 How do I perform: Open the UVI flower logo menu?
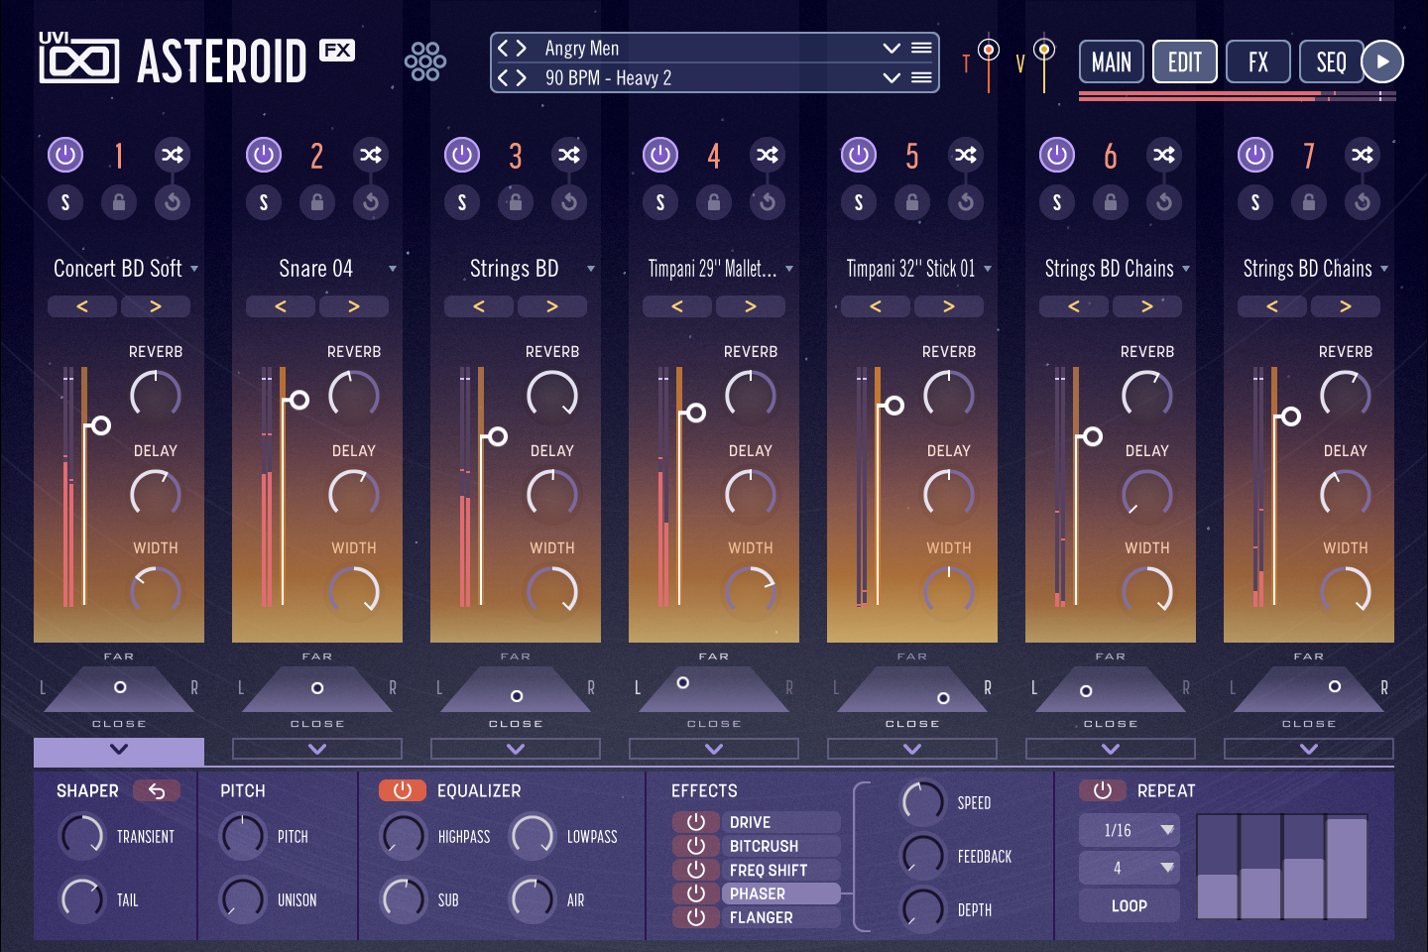pos(425,61)
